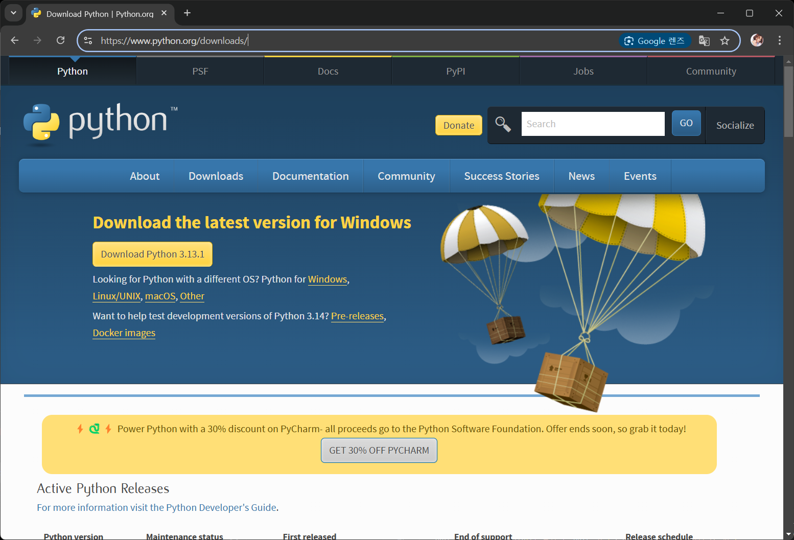
Task: Open the PyPI top tab
Action: (456, 71)
